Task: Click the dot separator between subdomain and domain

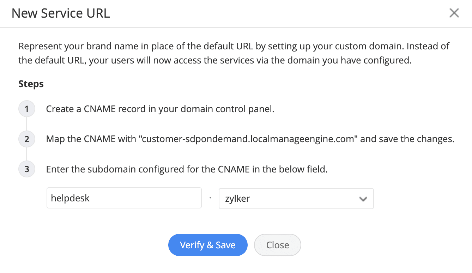Action: 210,198
